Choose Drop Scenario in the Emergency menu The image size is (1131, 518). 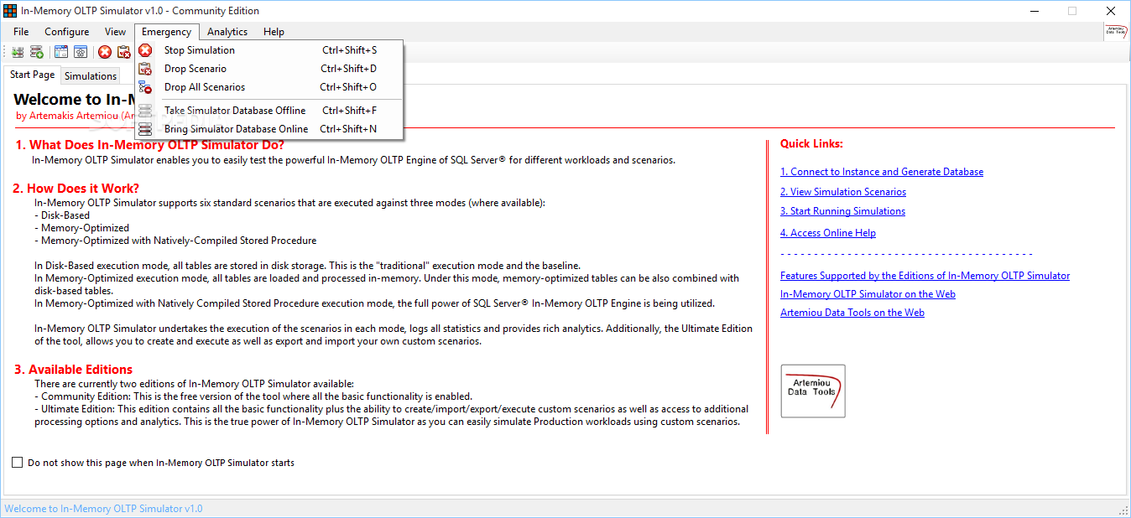click(269, 69)
